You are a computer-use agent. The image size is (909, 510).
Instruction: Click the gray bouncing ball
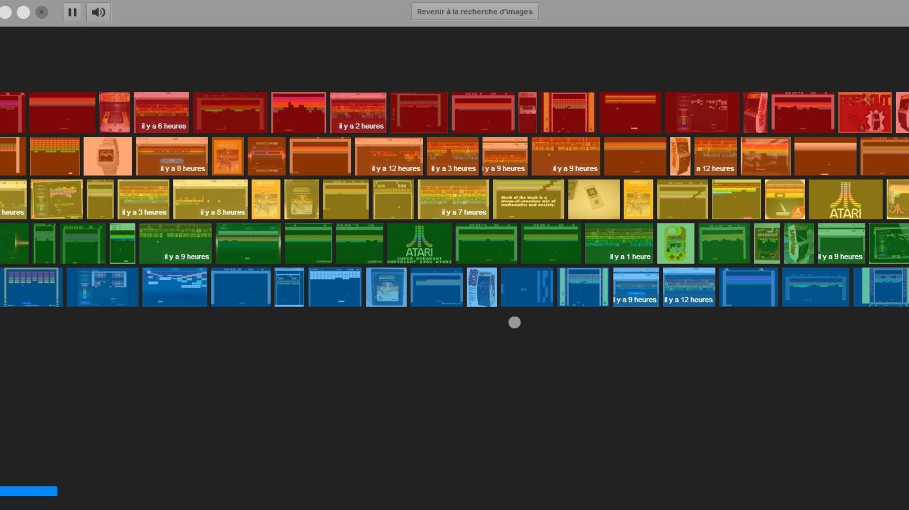pos(514,322)
